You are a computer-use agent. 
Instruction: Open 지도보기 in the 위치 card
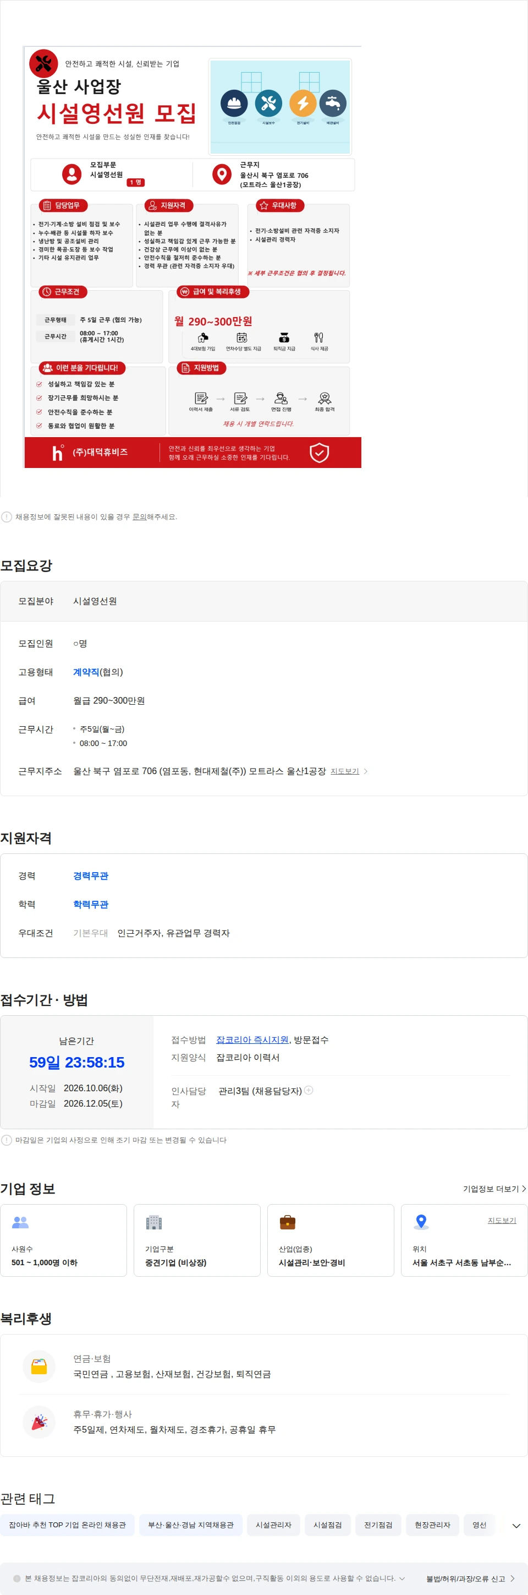[502, 1221]
